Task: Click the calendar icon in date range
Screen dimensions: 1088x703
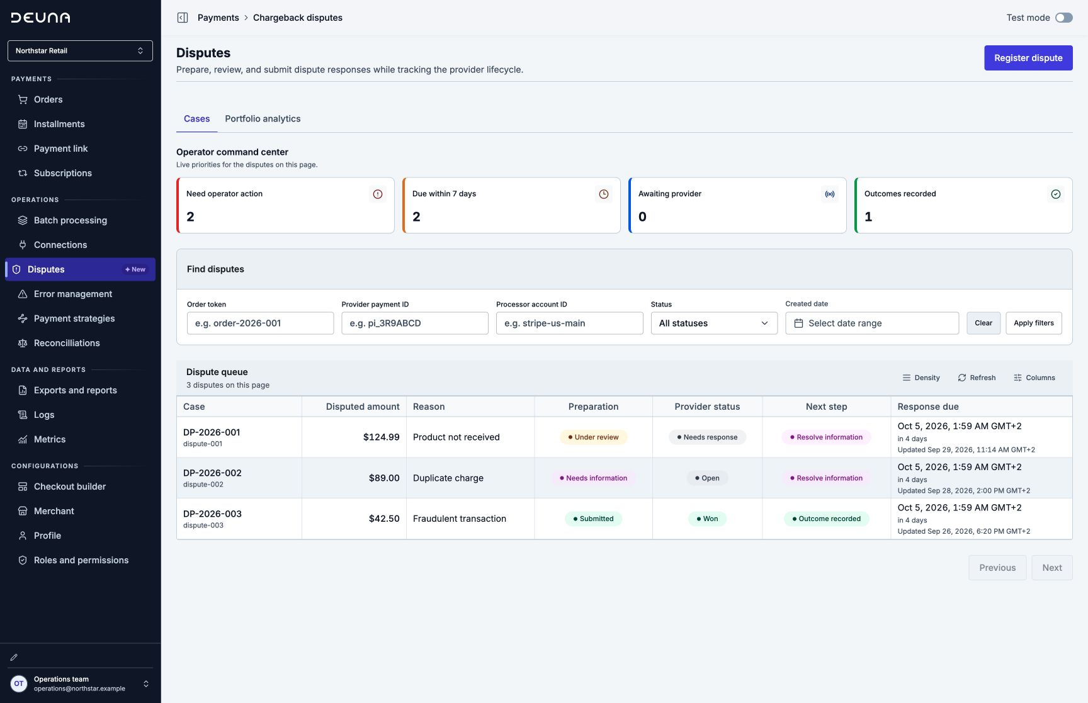Action: pyautogui.click(x=798, y=323)
